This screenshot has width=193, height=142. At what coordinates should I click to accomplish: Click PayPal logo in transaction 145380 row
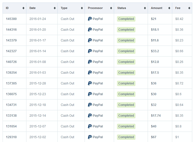[x=90, y=19]
